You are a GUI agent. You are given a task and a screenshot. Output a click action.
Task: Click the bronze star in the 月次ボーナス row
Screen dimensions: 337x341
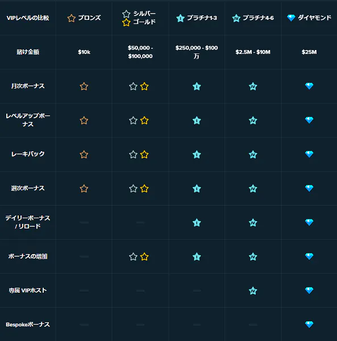click(84, 86)
